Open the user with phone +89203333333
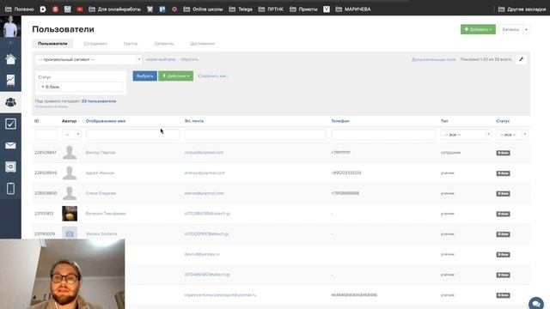This screenshot has height=309, width=550. tap(100, 173)
